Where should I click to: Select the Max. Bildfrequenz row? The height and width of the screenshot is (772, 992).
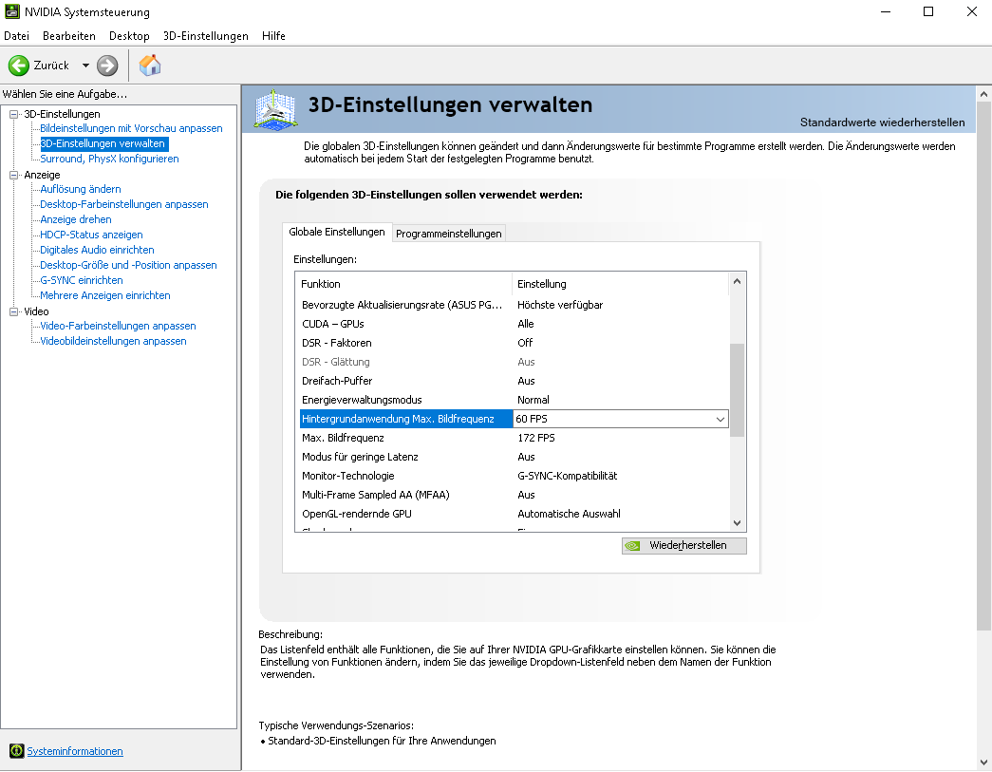click(514, 438)
